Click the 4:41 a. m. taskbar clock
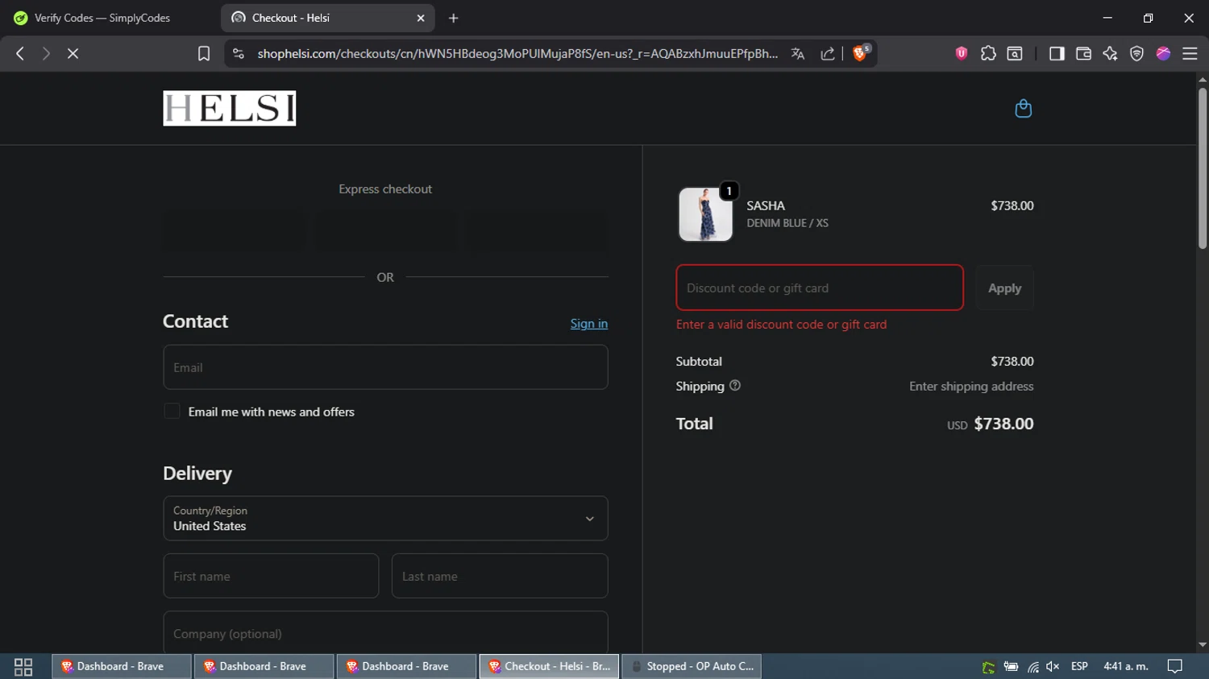 [1125, 666]
